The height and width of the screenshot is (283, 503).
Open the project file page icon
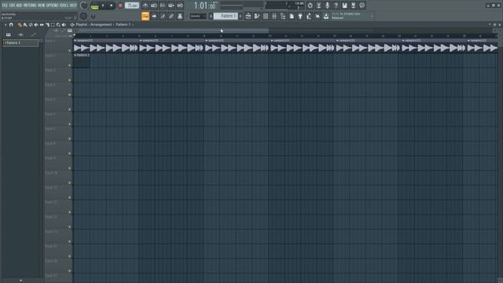point(292,16)
